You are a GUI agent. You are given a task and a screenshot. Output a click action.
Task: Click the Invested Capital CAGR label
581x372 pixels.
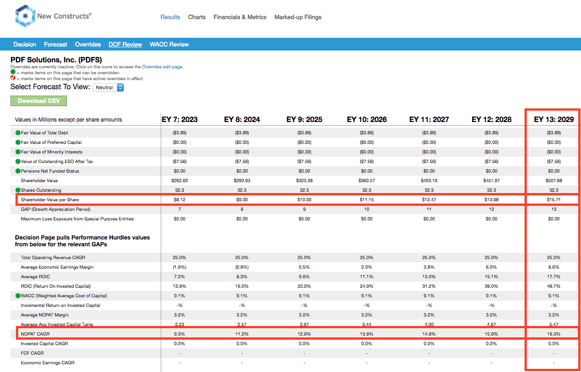(44, 344)
